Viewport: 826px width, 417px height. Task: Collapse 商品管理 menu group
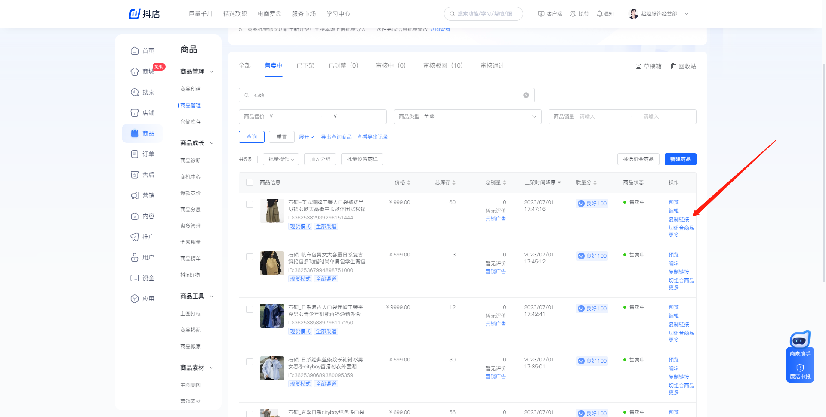click(x=212, y=71)
